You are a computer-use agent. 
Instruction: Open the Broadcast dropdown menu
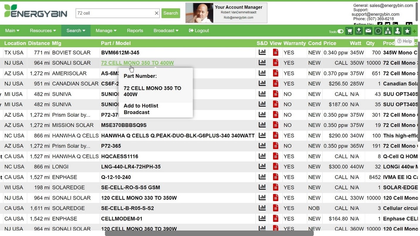166,30
